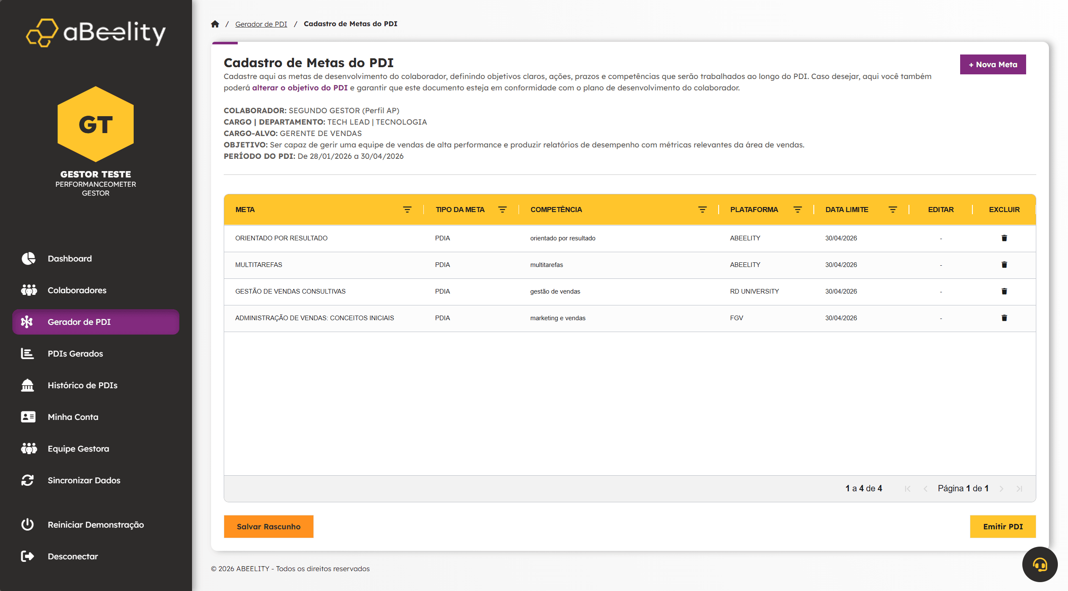
Task: Click the Desconectar logout icon
Action: point(28,556)
